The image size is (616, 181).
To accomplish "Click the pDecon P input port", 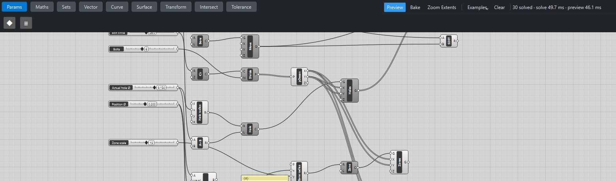I will pos(291,77).
